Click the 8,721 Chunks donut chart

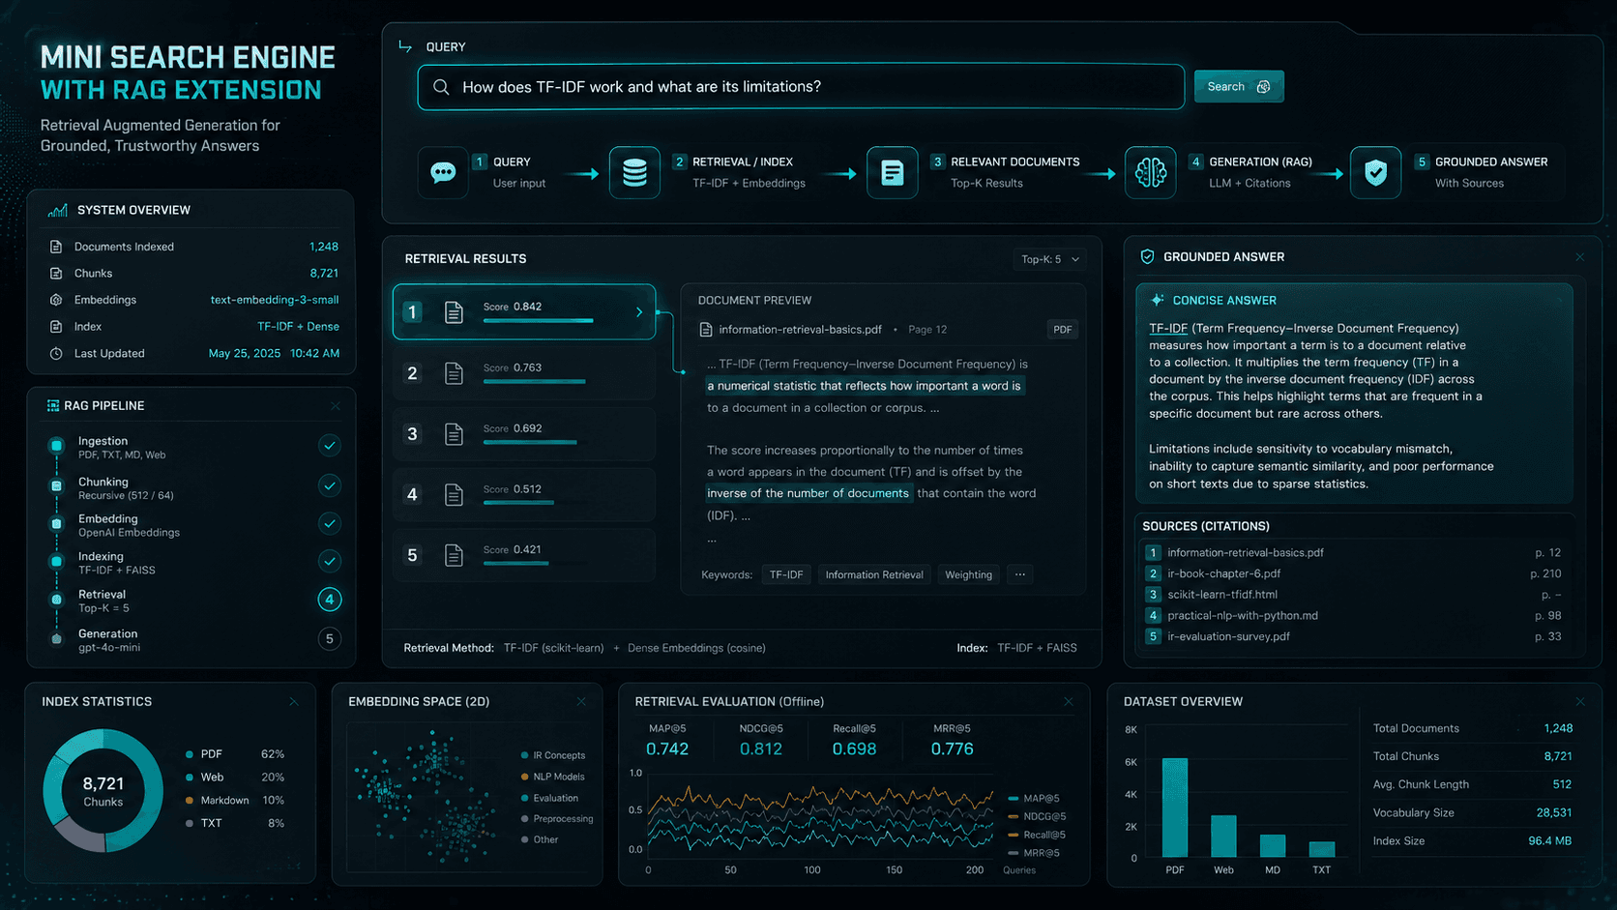[103, 791]
